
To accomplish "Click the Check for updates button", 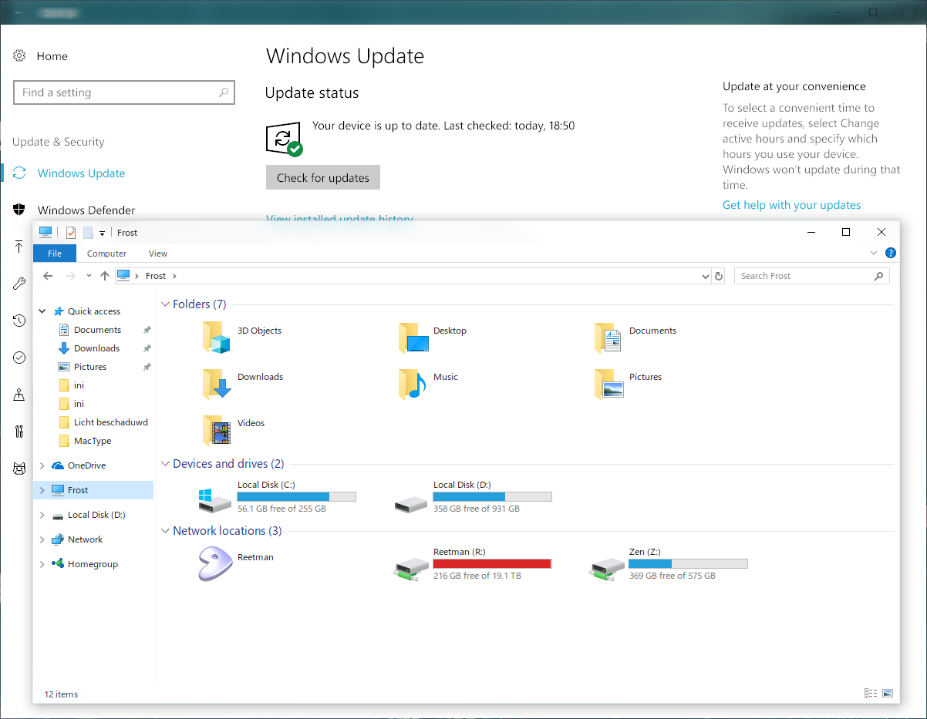I will click(323, 178).
